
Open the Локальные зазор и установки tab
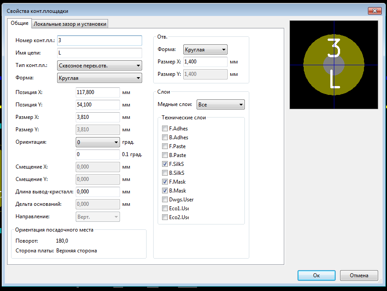coord(70,24)
